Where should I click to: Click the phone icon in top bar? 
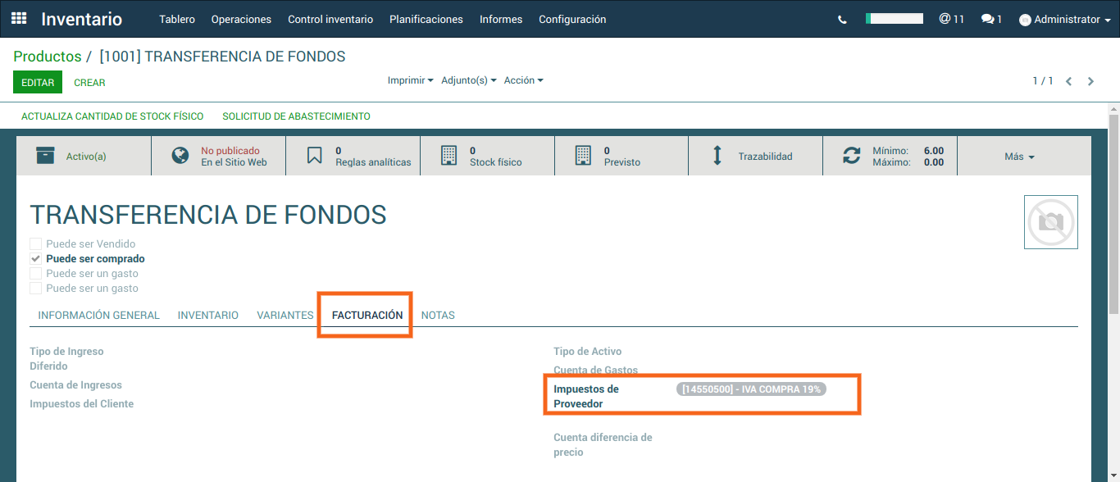[x=842, y=20]
